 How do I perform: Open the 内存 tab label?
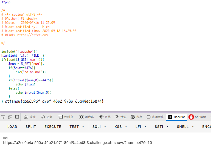(x=139, y=117)
